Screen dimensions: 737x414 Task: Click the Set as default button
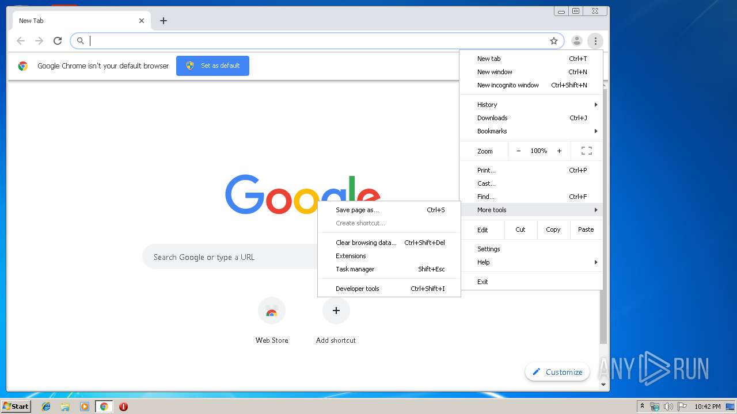(212, 66)
